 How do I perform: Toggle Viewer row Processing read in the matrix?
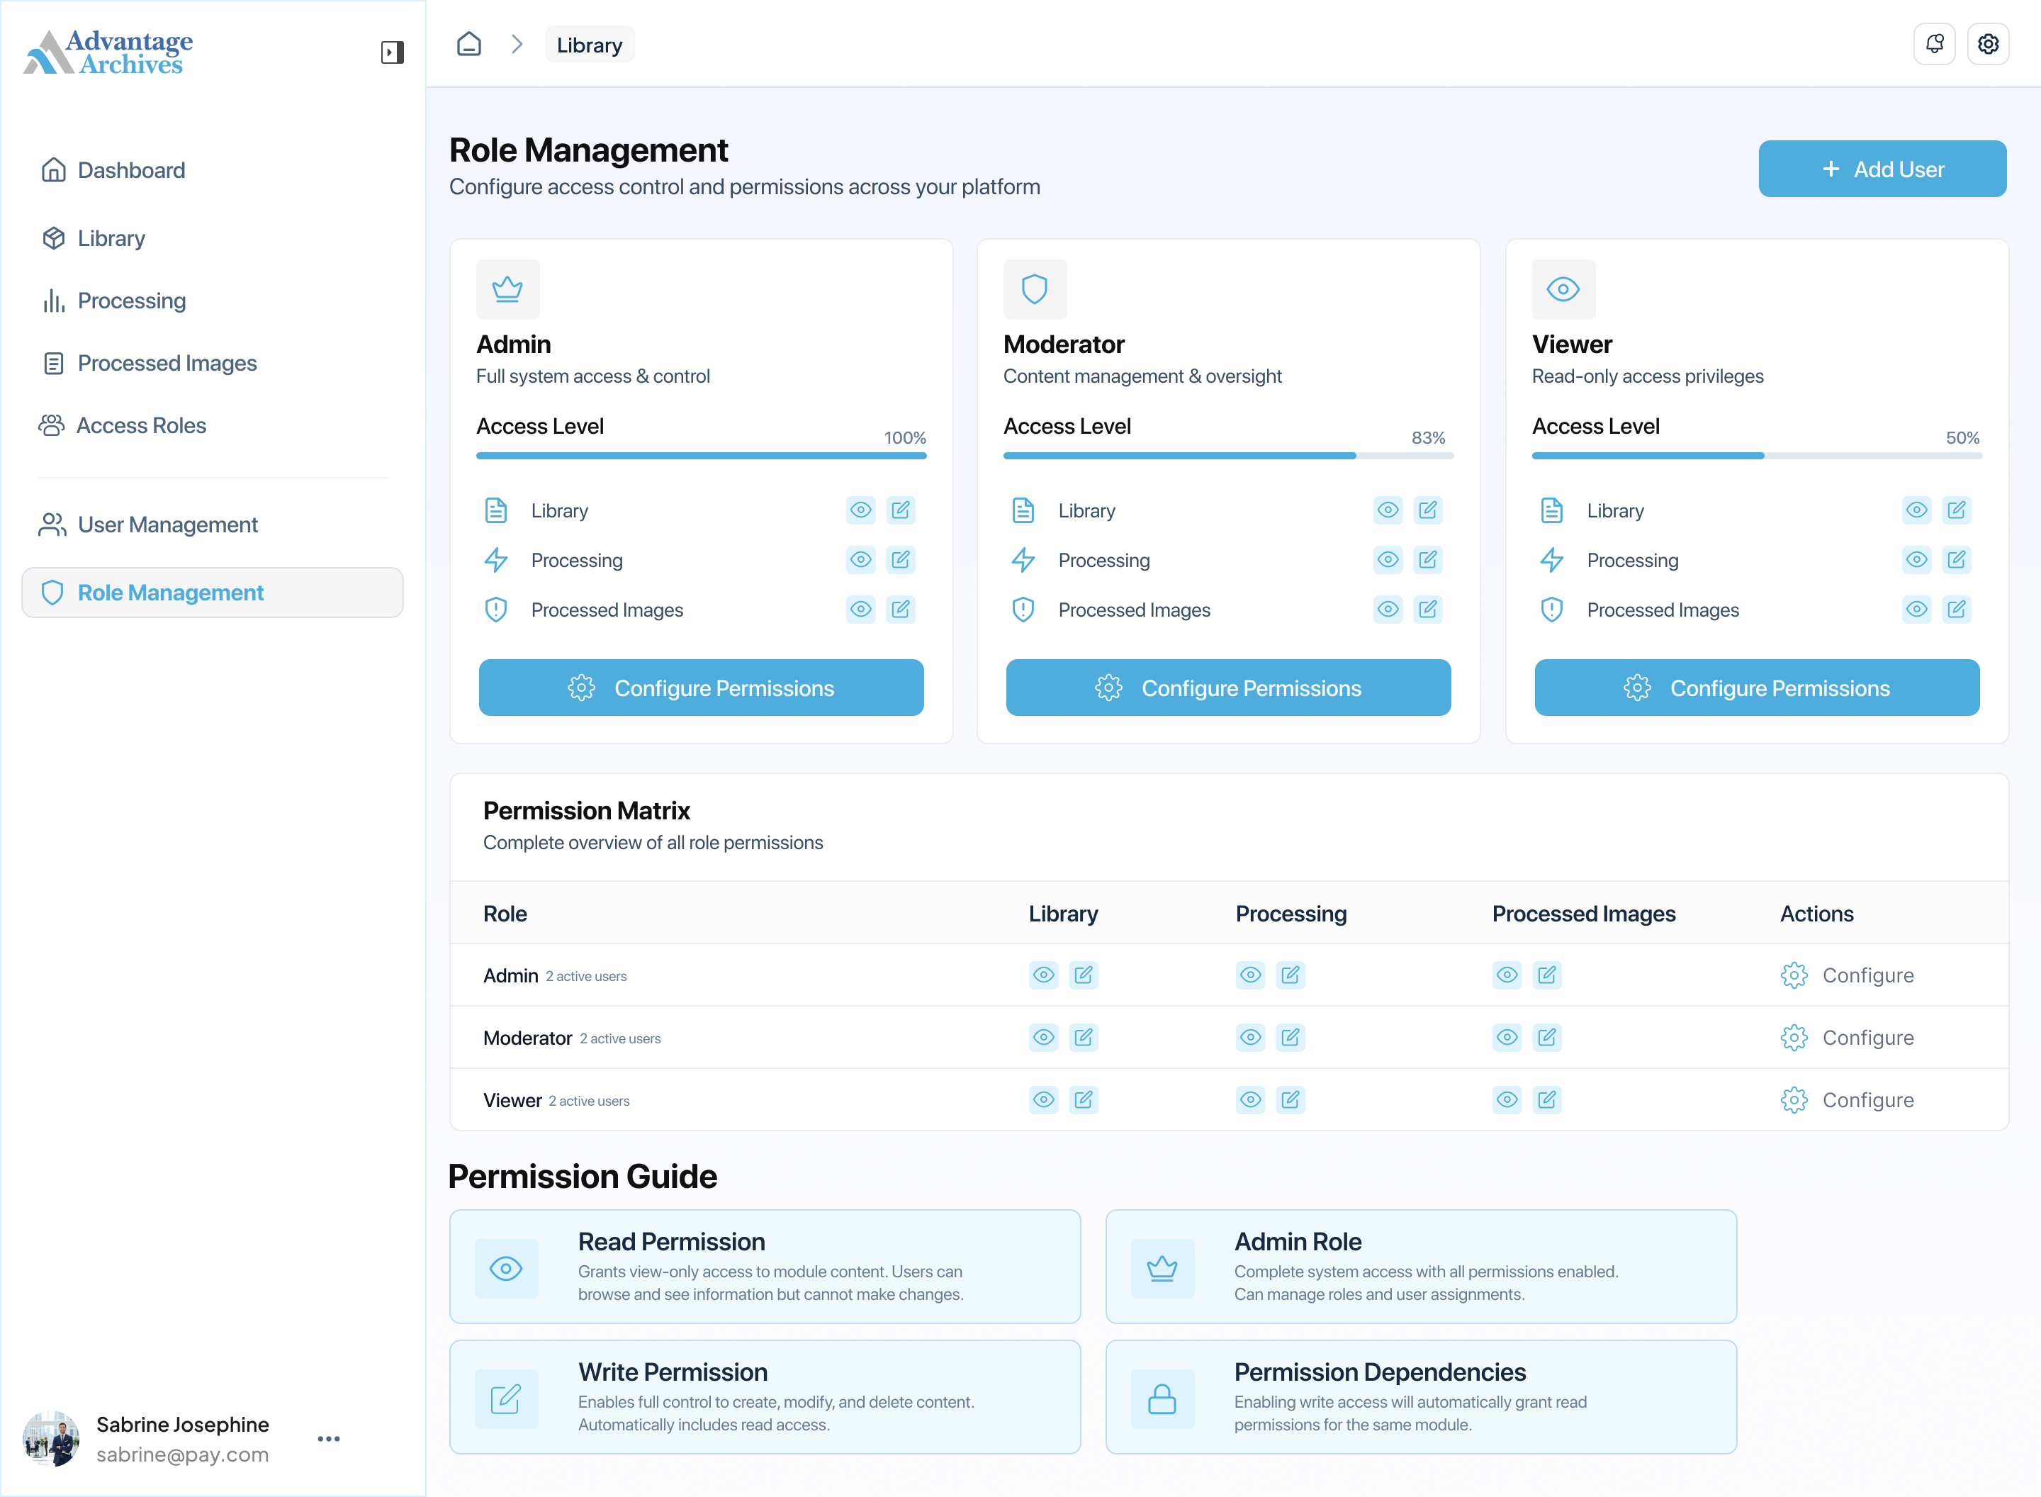click(1250, 1100)
